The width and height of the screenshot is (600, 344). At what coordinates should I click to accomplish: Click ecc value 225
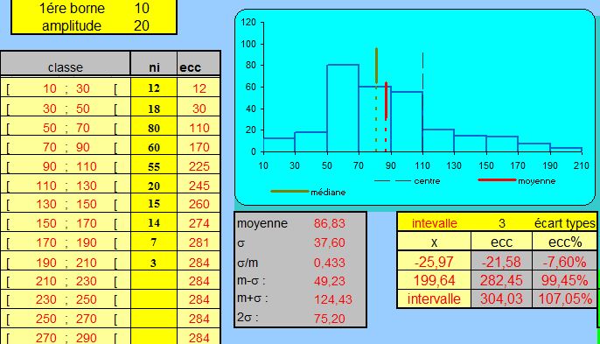pyautogui.click(x=199, y=166)
